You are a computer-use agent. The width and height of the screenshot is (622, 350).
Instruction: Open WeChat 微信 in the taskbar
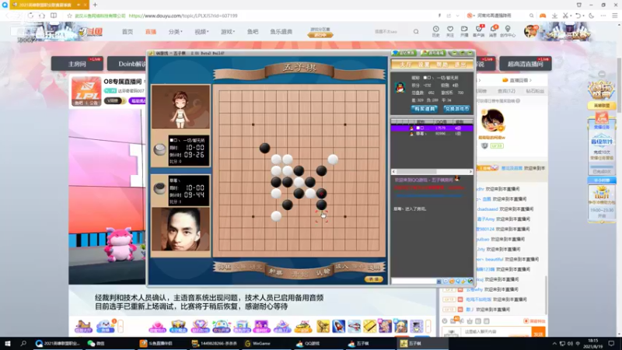[x=96, y=344]
